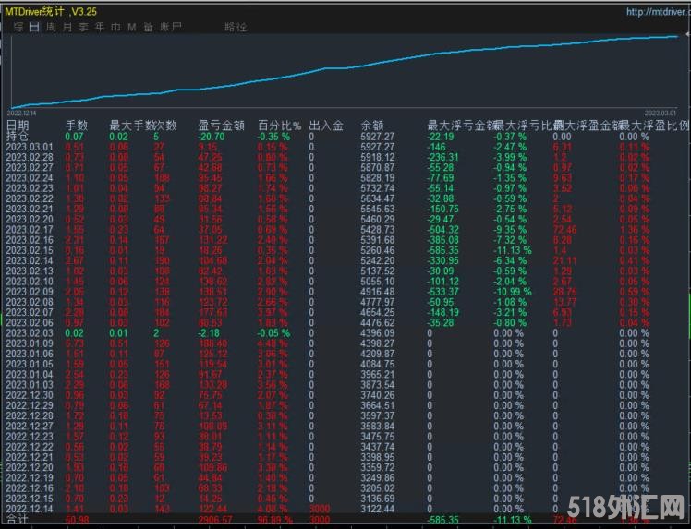The height and width of the screenshot is (529, 691).
Task: Click the 2022.12.14 chart start date label
Action: (x=22, y=114)
